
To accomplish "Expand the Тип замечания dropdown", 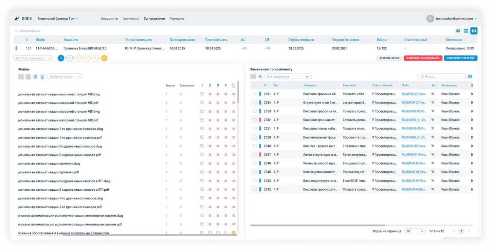I will coord(288,76).
